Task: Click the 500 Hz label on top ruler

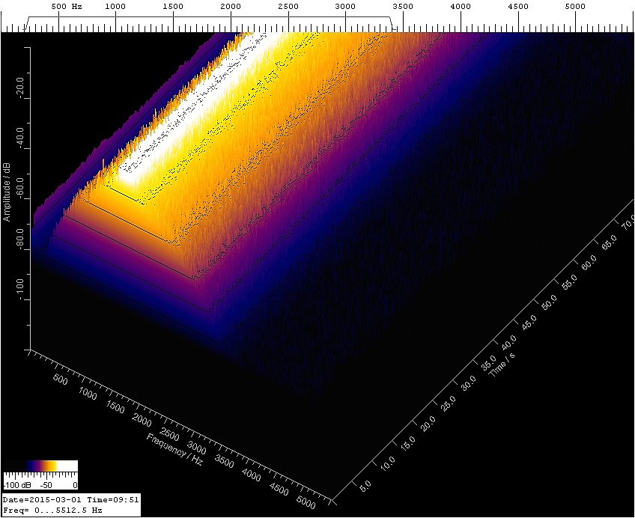Action: point(66,6)
